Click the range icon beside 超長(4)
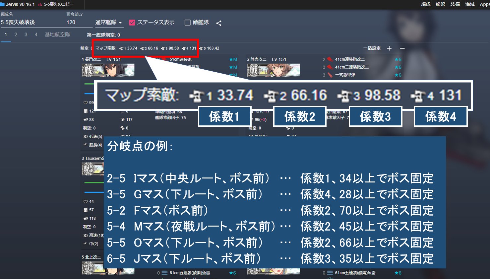The image size is (490, 279). [86, 145]
